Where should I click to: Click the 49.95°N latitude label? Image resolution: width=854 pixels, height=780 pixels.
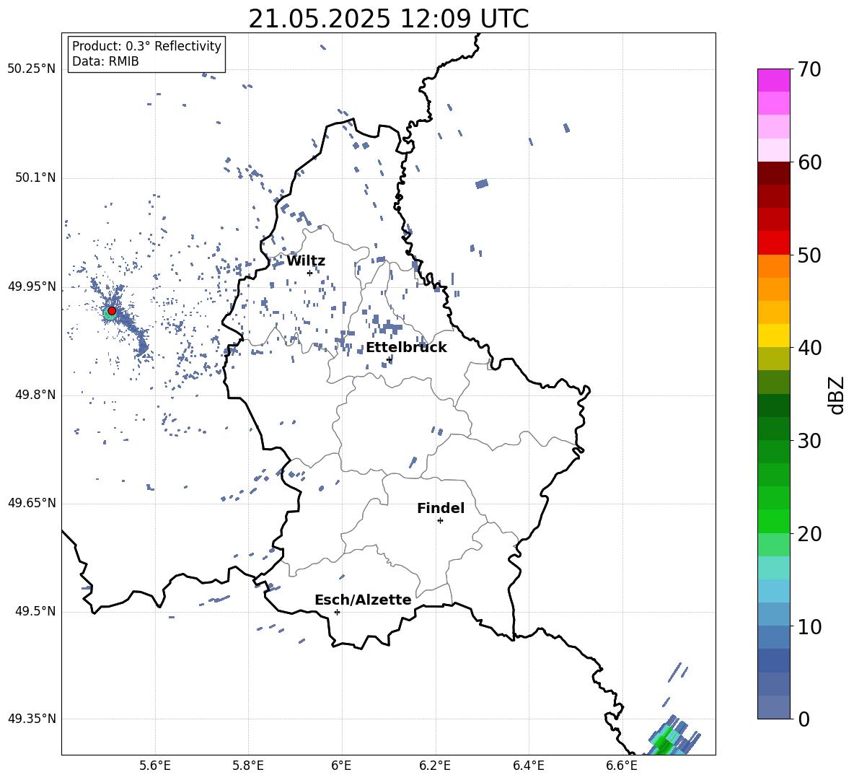tap(32, 286)
